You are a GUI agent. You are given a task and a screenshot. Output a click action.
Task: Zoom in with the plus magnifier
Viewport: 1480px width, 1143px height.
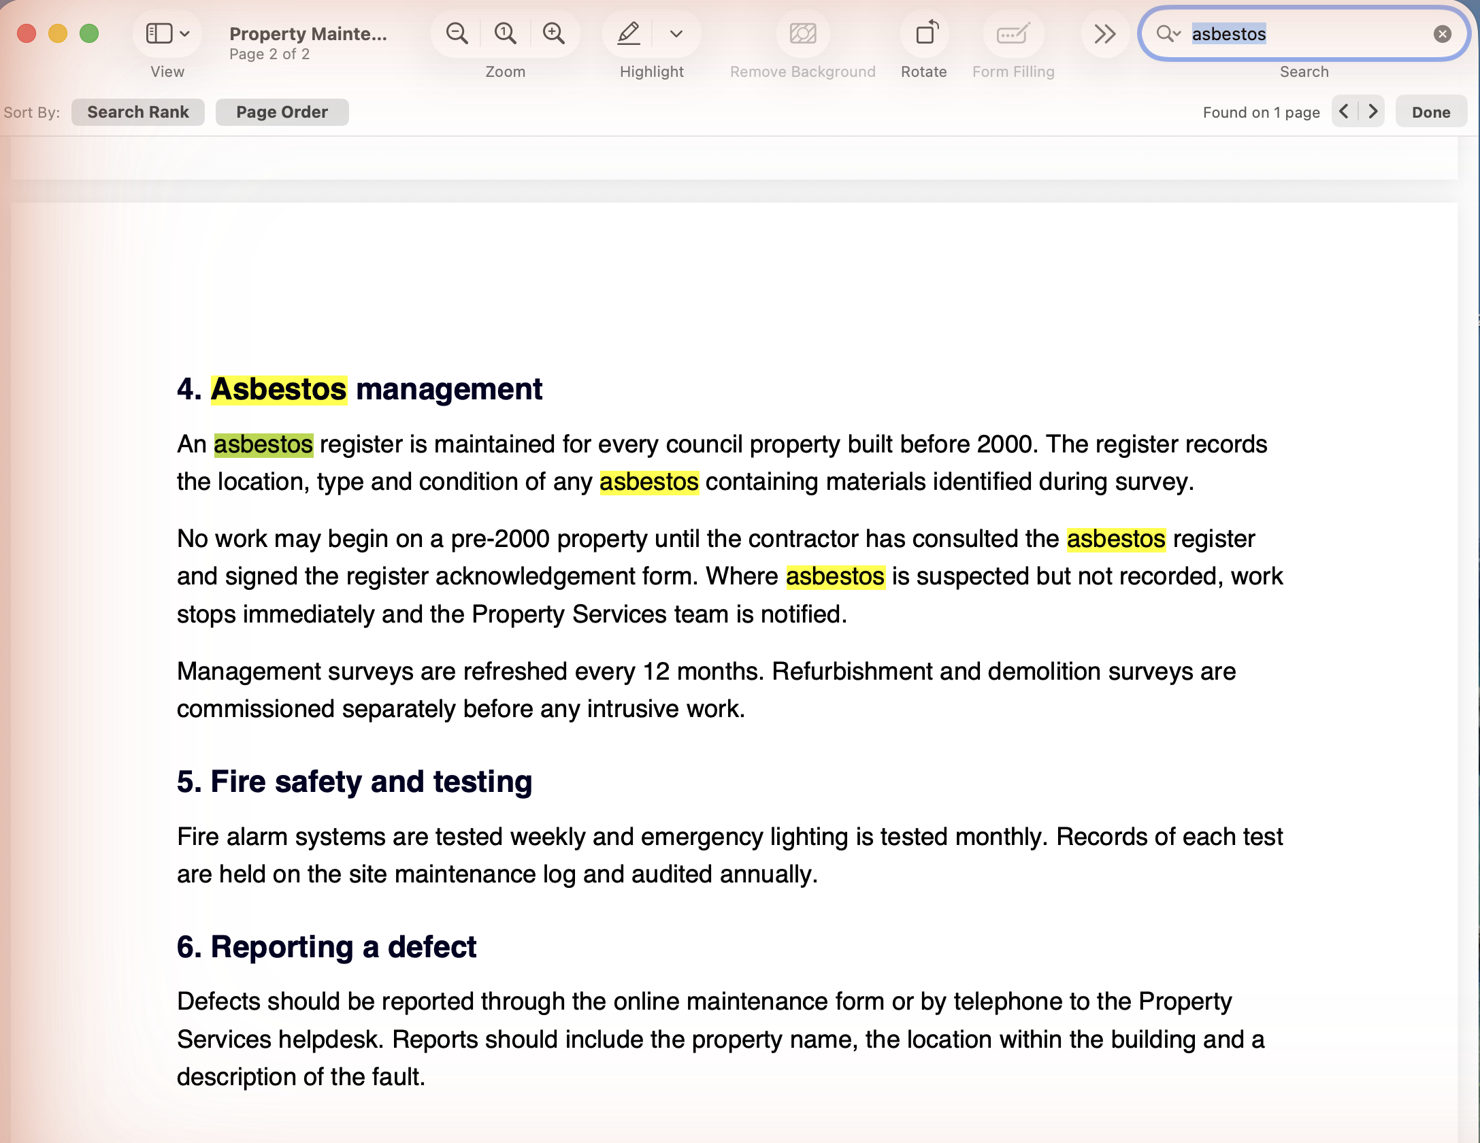pyautogui.click(x=553, y=33)
